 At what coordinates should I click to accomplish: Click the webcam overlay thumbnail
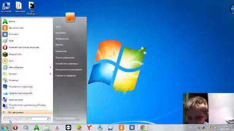click(208, 108)
